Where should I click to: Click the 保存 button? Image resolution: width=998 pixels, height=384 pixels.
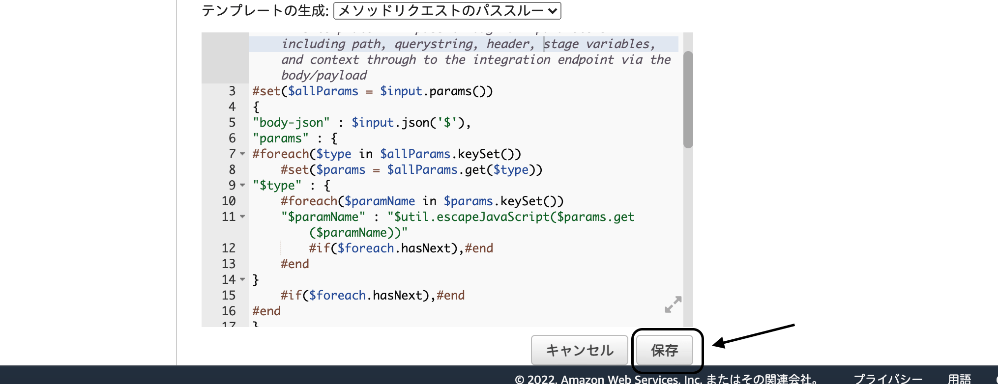point(665,350)
